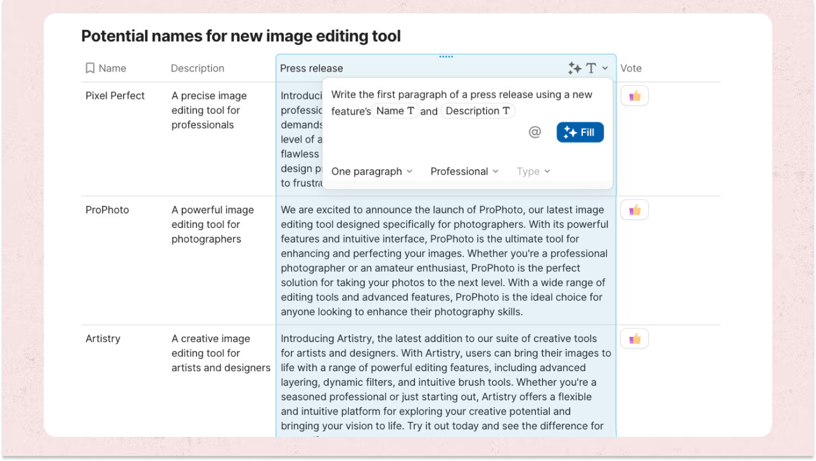Select the Description column header

198,68
